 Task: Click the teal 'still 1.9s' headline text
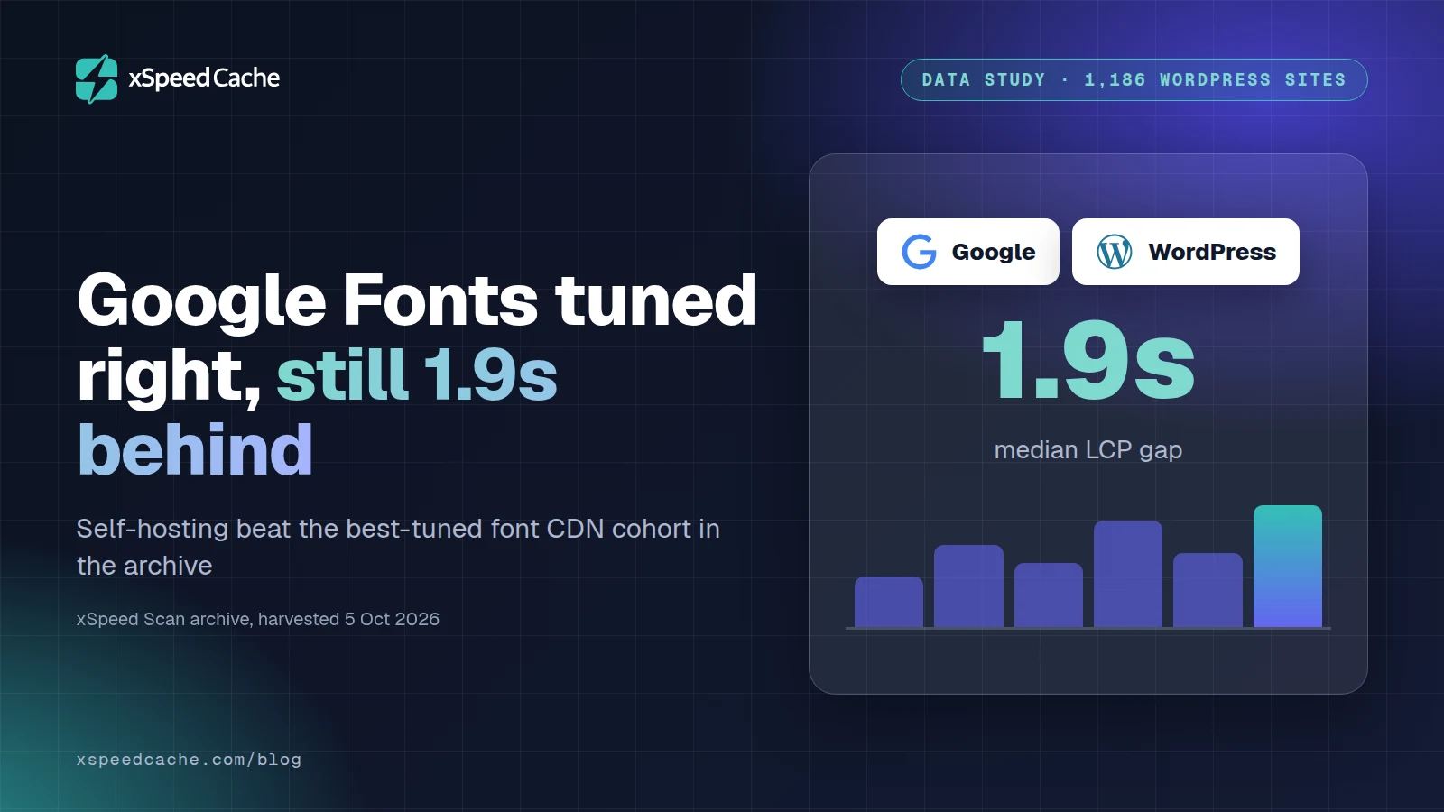(417, 375)
